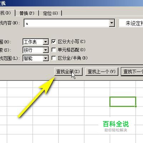Open the 按行 search order dropdown
This screenshot has height=143, width=143.
click(46, 50)
